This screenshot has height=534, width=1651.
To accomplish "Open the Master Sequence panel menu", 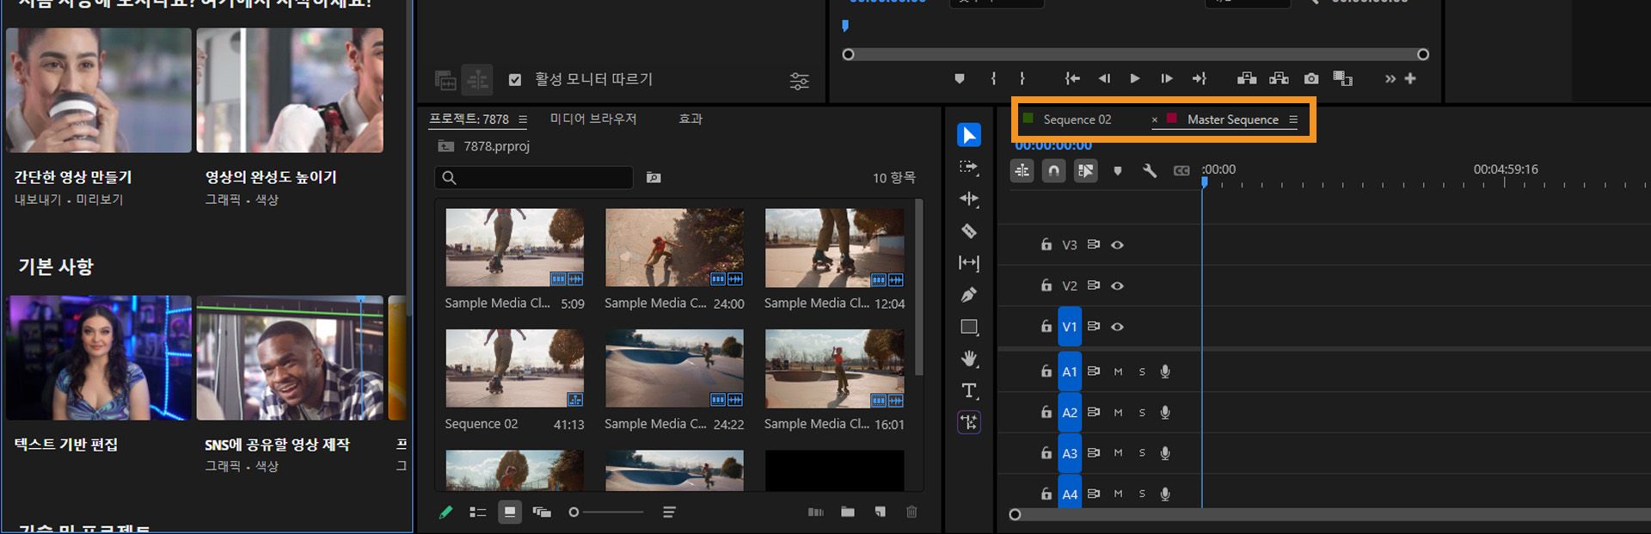I will click(x=1293, y=120).
